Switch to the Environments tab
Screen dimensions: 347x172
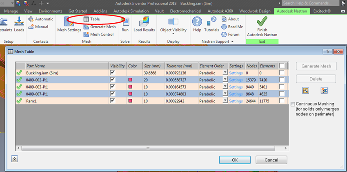51,11
